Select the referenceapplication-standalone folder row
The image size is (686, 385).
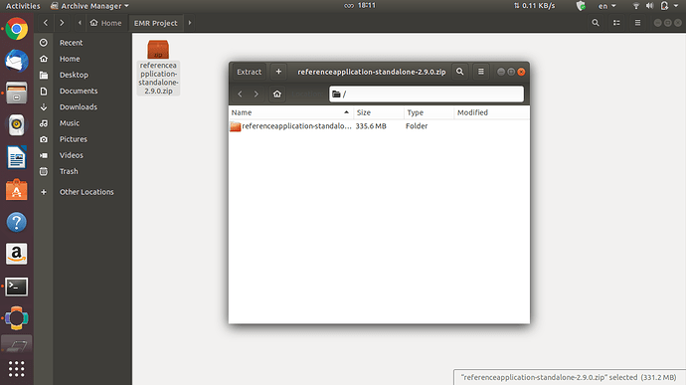pos(379,126)
